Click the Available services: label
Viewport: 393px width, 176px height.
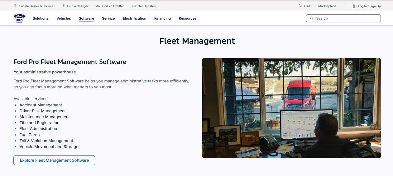tap(31, 99)
